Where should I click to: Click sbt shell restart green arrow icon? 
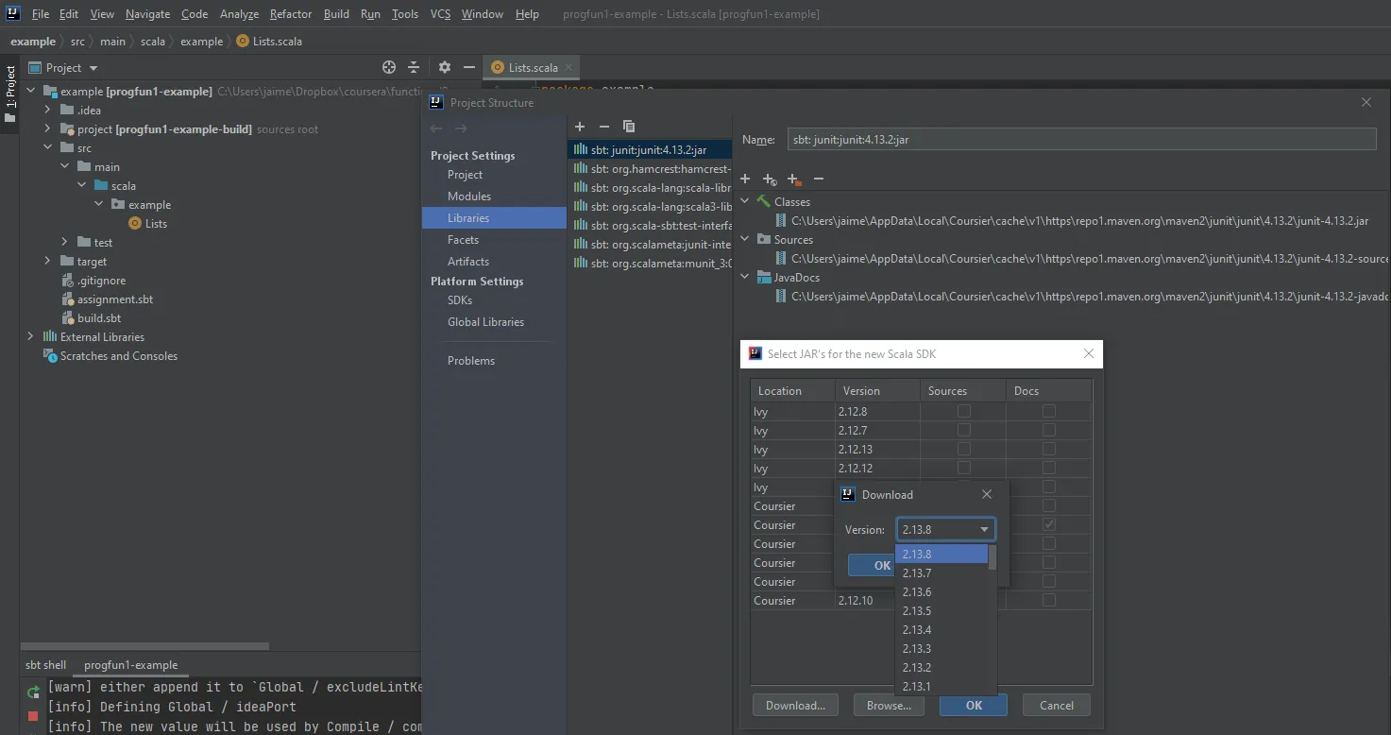(x=34, y=692)
